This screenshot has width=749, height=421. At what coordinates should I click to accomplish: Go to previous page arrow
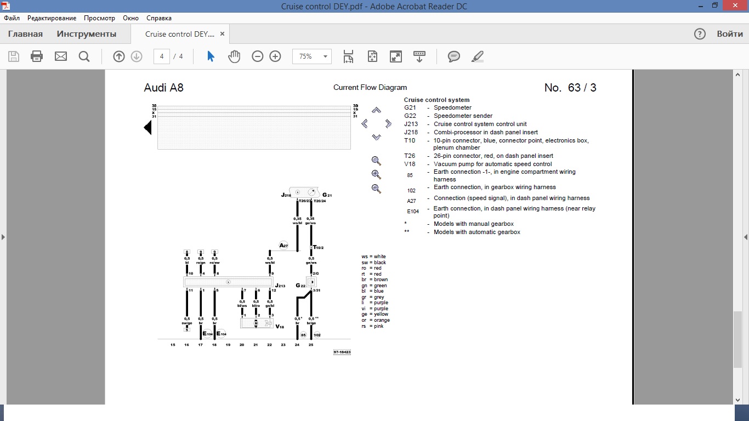tap(119, 56)
